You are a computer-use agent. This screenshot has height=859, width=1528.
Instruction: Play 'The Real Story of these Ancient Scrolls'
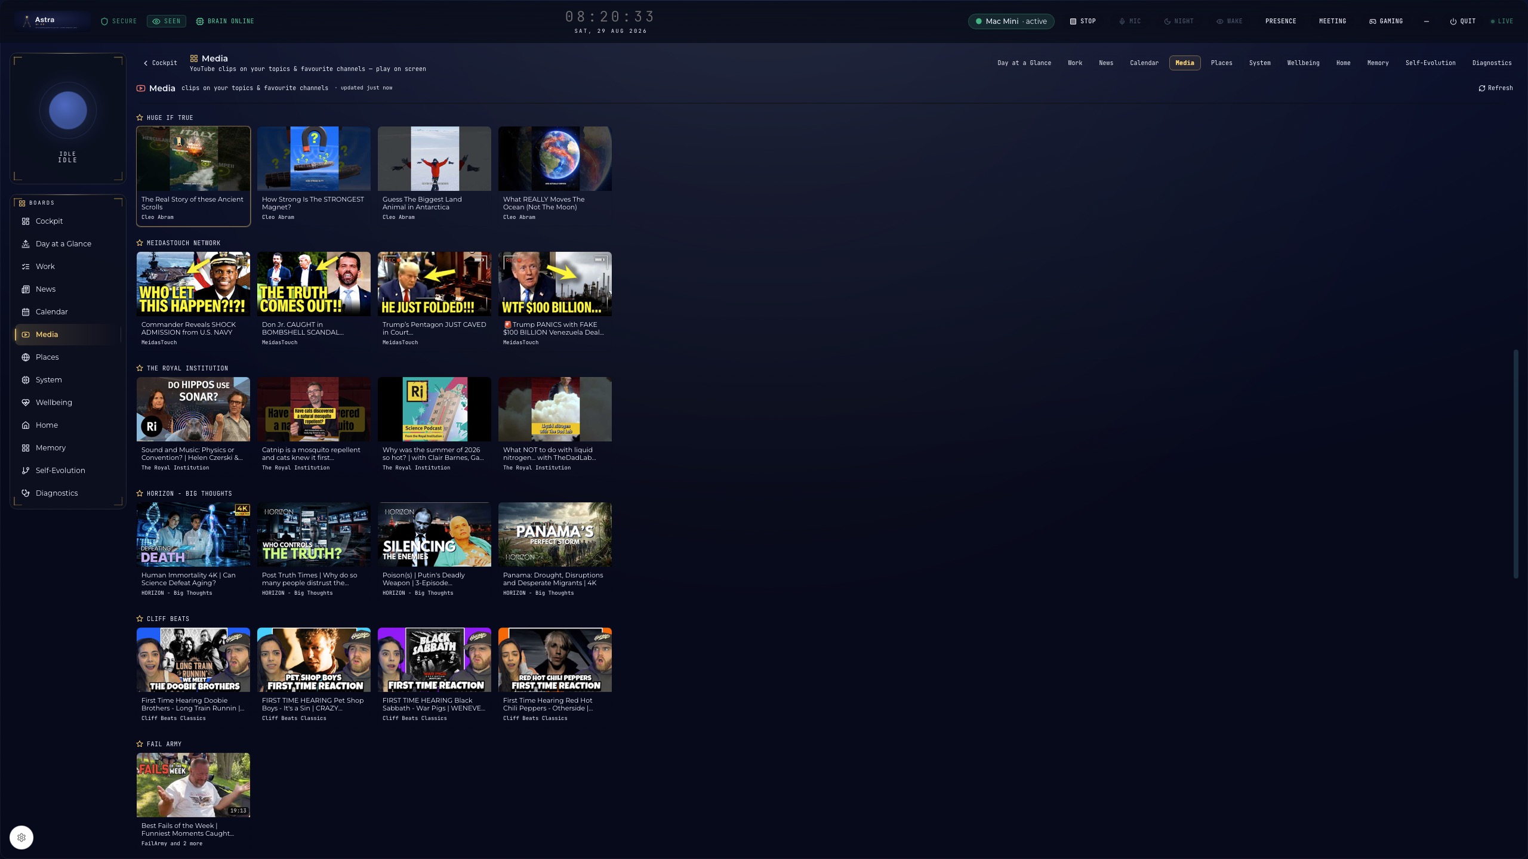[193, 176]
